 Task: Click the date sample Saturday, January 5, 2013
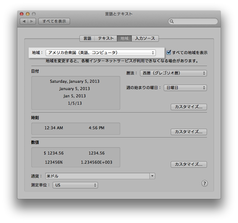point(75,82)
